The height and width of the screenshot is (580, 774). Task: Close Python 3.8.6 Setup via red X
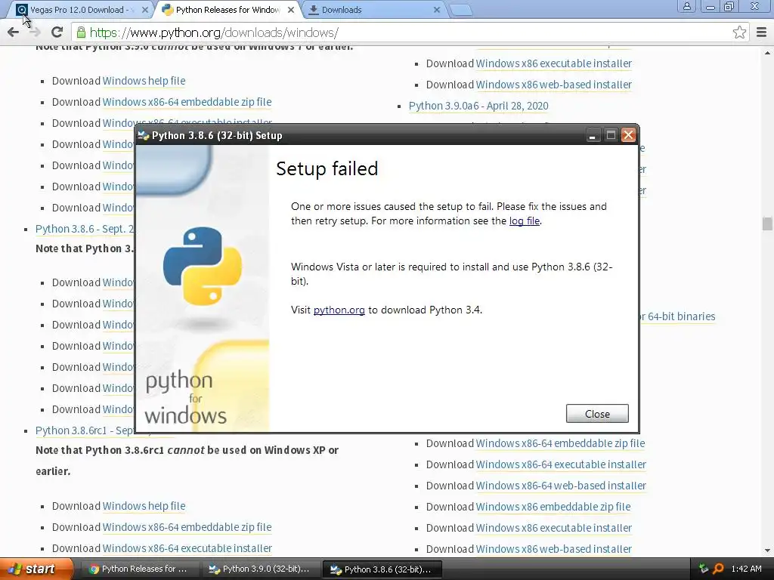[x=628, y=135]
